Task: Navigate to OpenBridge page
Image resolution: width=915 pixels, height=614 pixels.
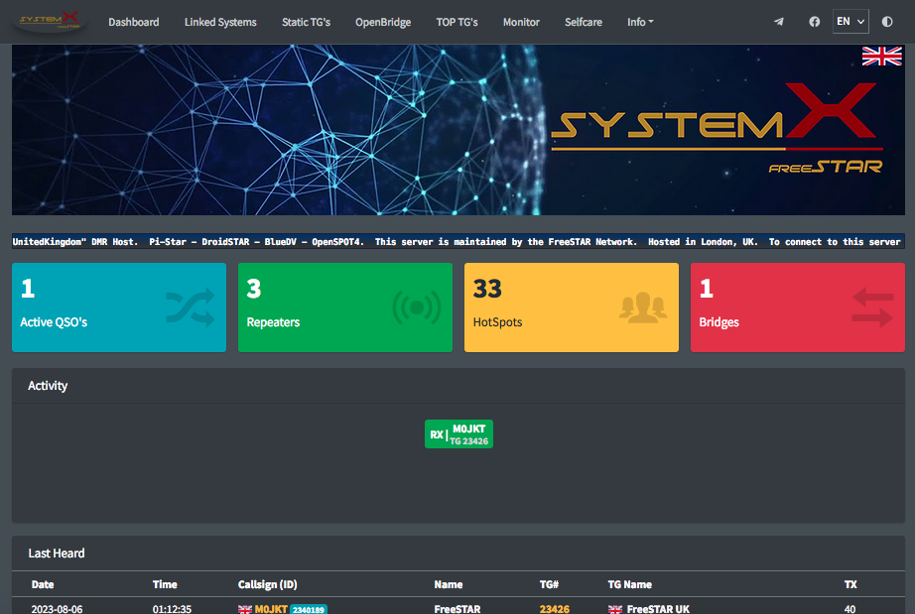Action: (383, 22)
